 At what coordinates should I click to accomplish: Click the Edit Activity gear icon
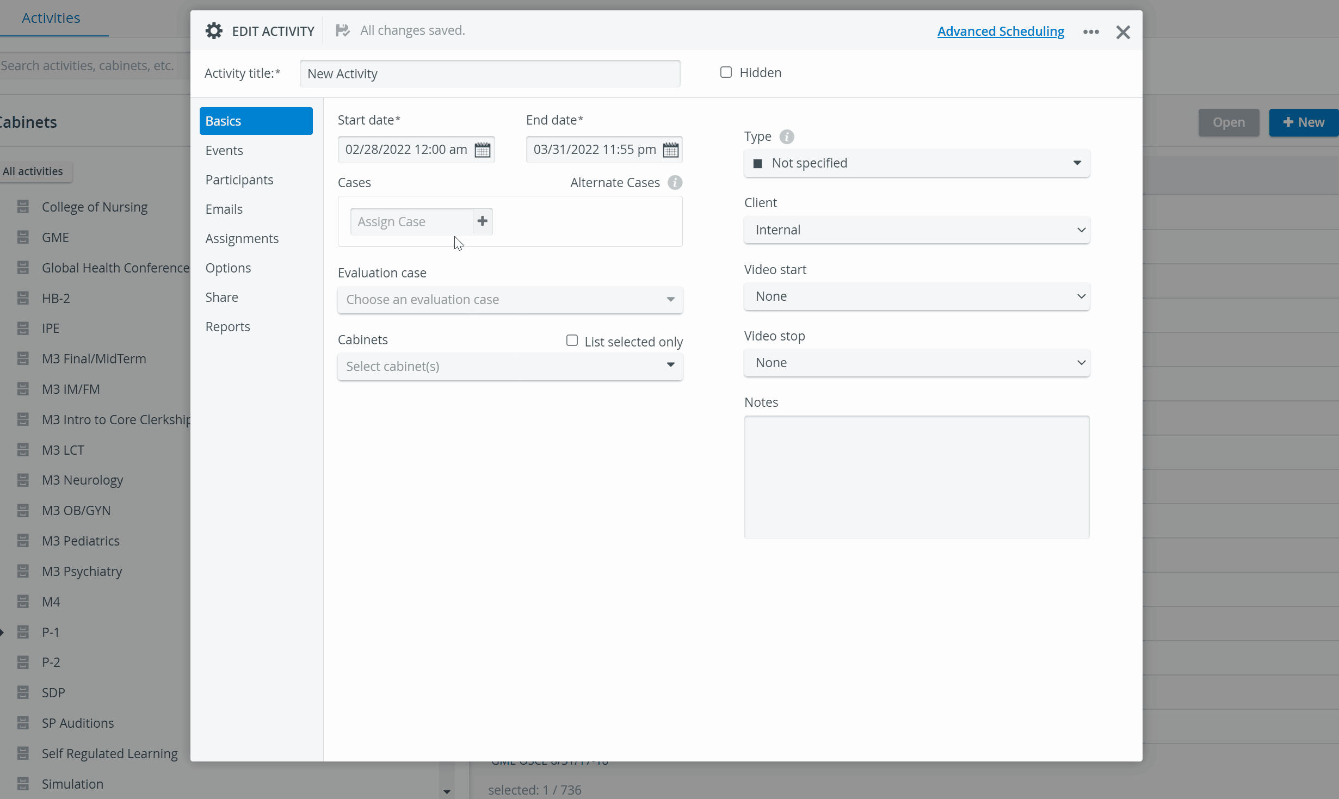click(x=214, y=31)
